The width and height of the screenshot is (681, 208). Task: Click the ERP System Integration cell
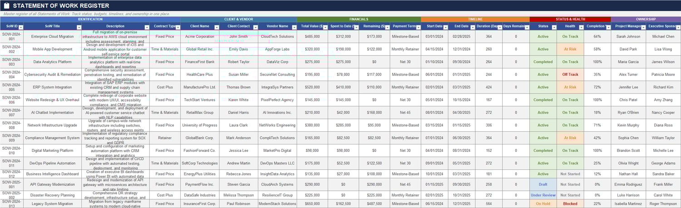click(52, 87)
